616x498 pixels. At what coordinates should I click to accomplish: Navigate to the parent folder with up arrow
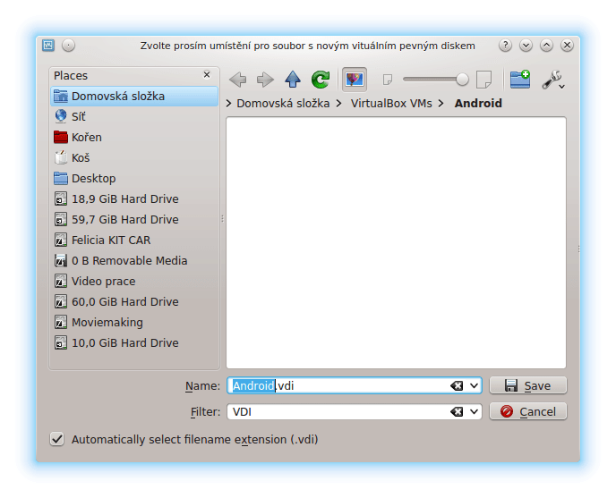[293, 80]
